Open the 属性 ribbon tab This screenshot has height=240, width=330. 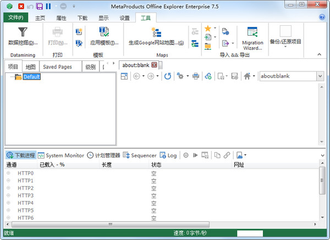coord(61,18)
